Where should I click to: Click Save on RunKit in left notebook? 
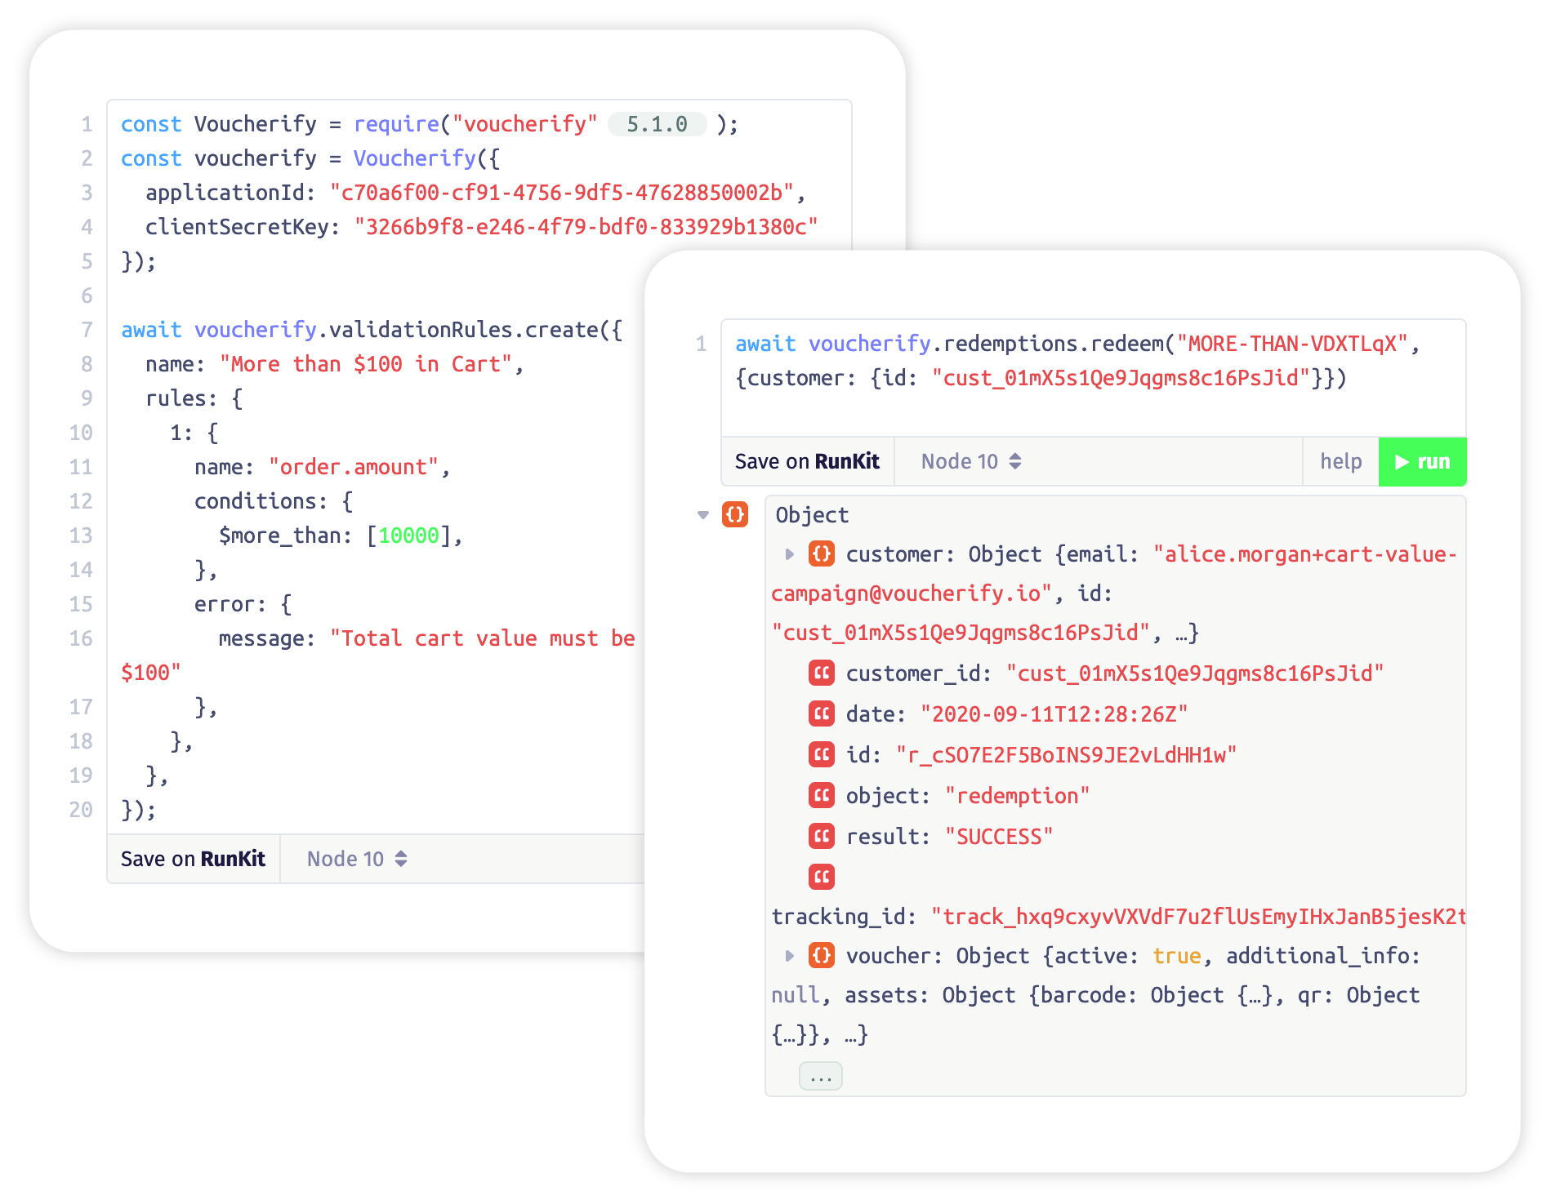193,859
